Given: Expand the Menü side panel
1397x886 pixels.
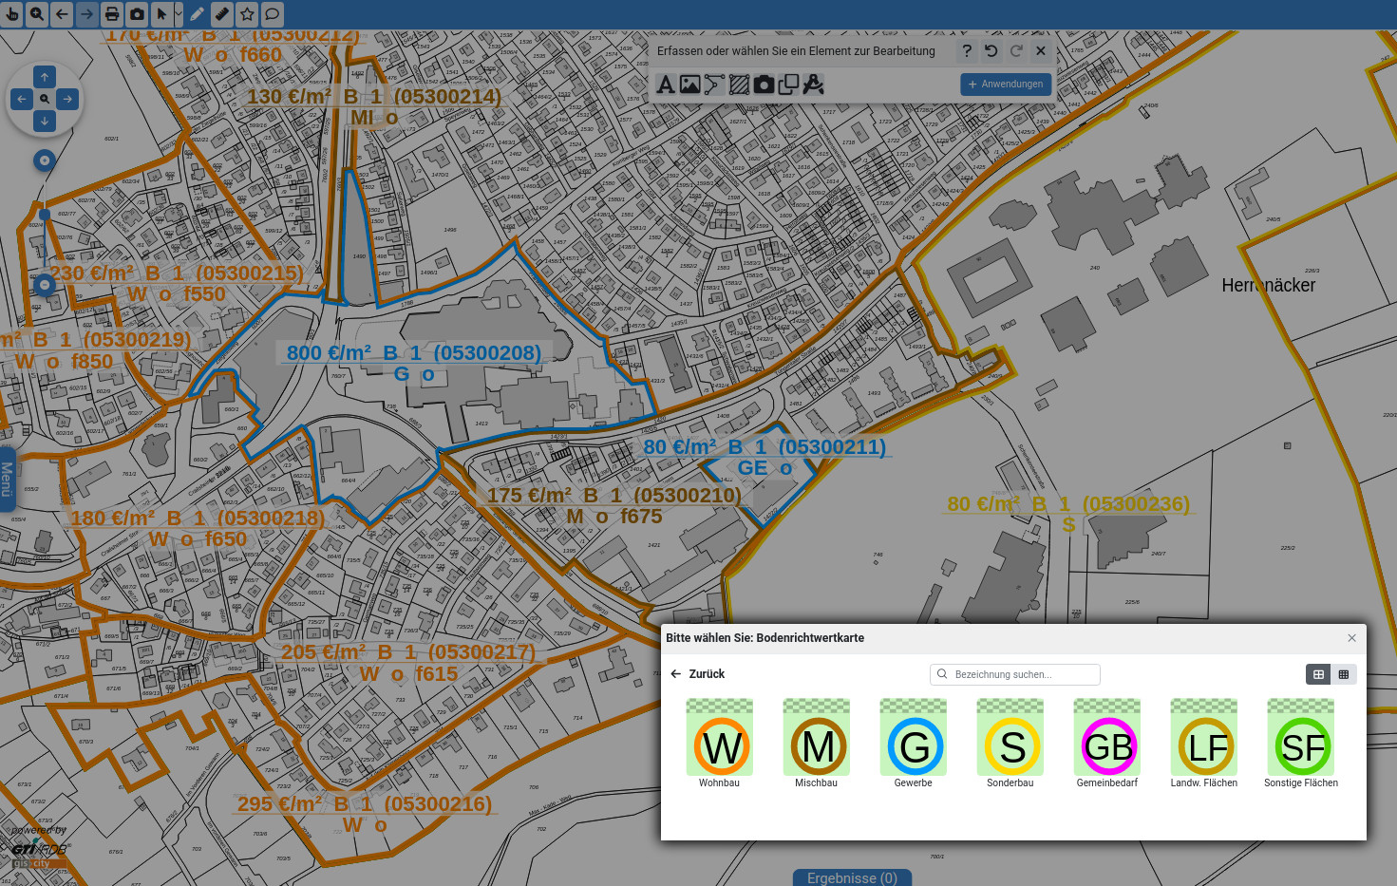Looking at the screenshot, I should point(7,479).
